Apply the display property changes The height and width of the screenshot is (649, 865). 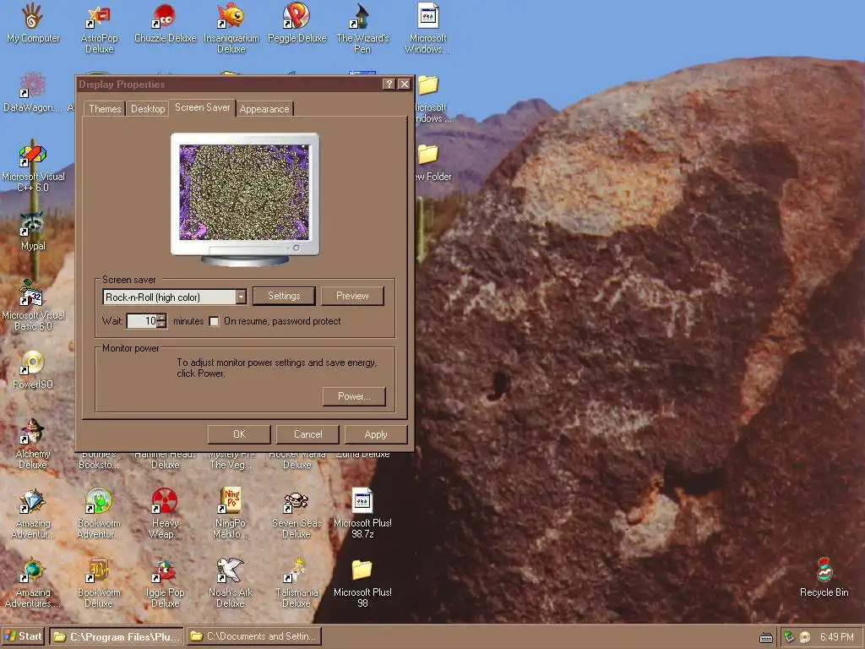[376, 434]
